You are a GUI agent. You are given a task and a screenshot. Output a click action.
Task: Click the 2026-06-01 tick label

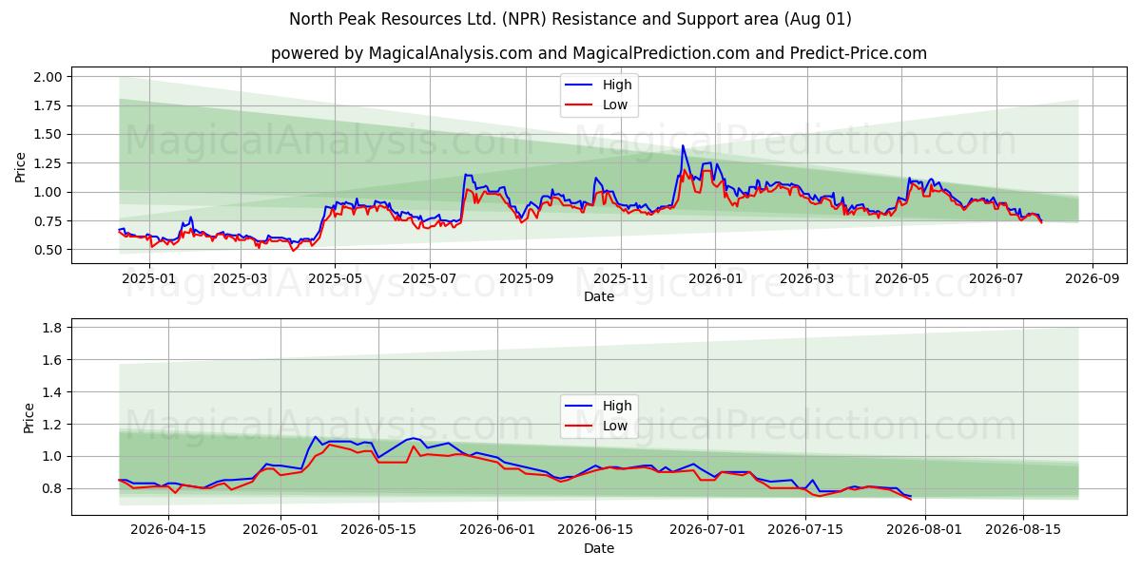(x=498, y=530)
